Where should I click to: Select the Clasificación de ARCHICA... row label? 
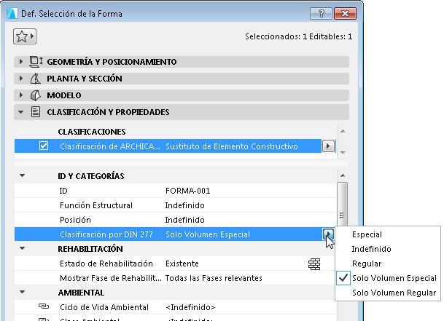[x=110, y=146]
